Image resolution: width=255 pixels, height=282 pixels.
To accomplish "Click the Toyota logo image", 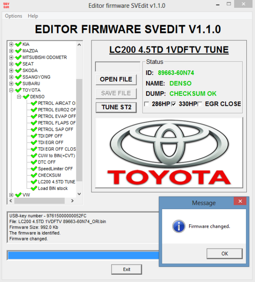I will click(169, 153).
